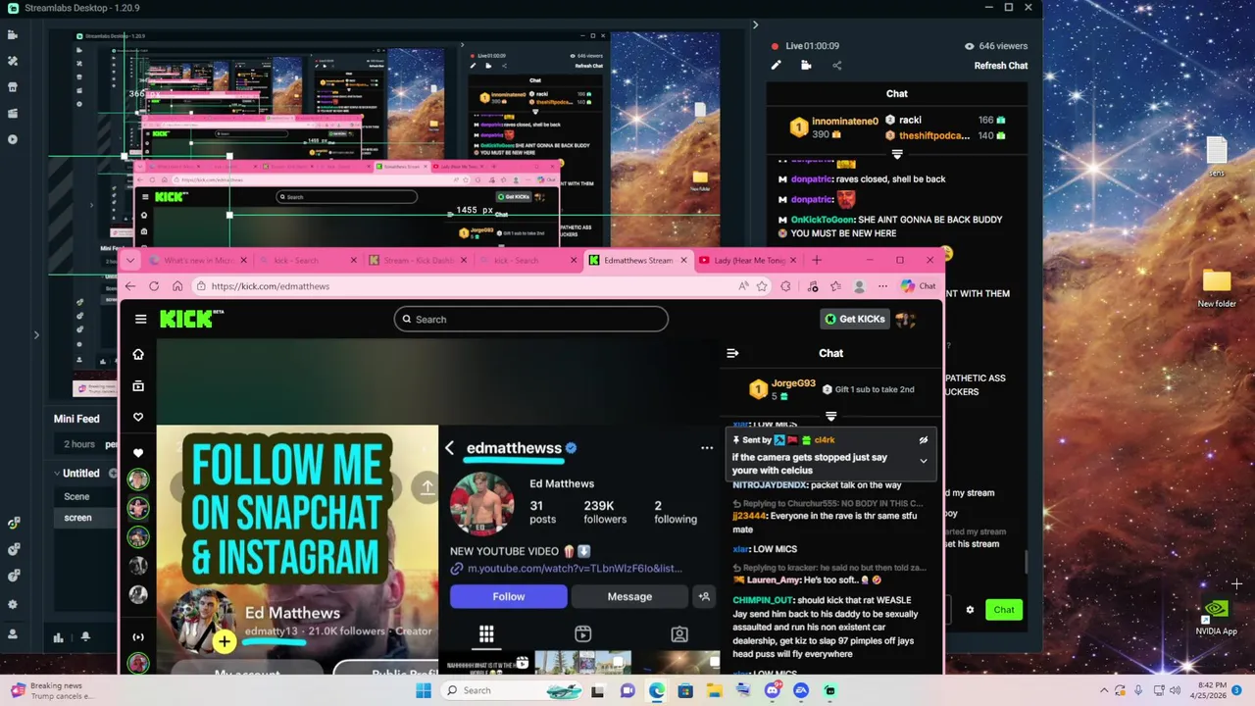The height and width of the screenshot is (706, 1255).
Task: Switch to Lady (Hear Me Tonight) tab
Action: (x=747, y=260)
